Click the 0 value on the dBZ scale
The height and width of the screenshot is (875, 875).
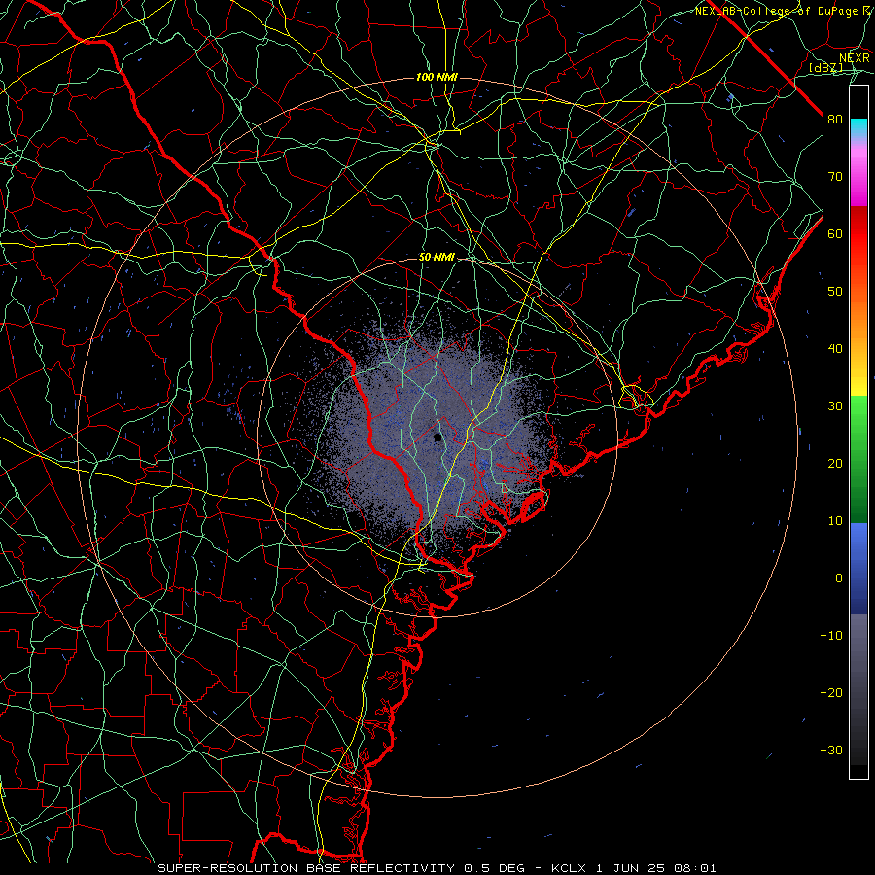pyautogui.click(x=839, y=578)
